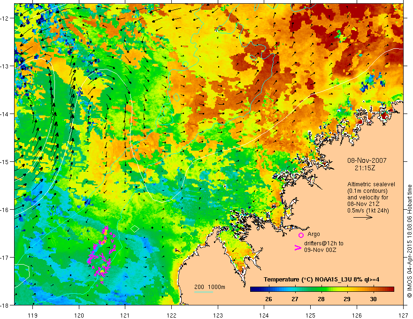413x319 pixels.
Task: Click the latitude label -13
Action: [x=5, y=66]
